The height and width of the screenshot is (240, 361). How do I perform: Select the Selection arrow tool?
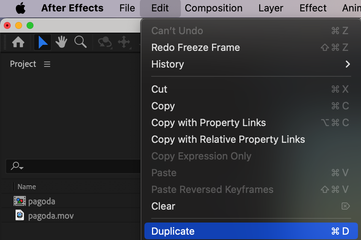pos(43,43)
